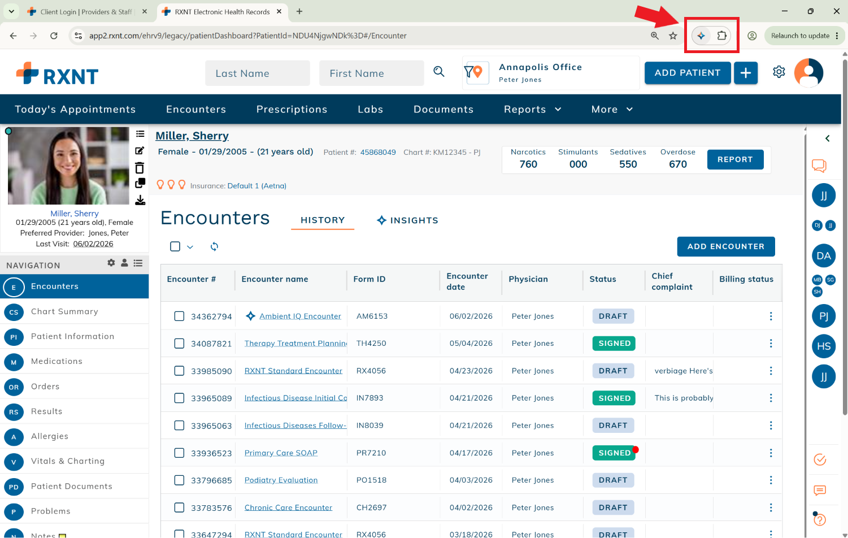The image size is (848, 538).
Task: Click the patient photo thumbnail
Action: 68,166
